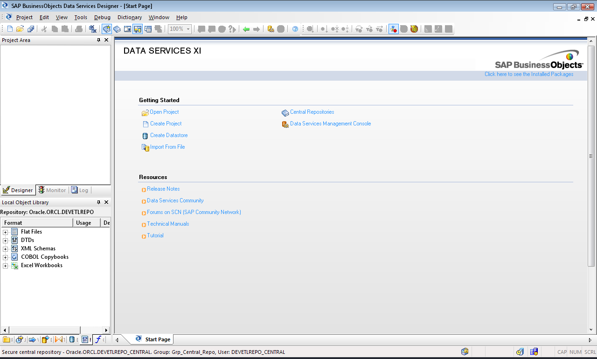Open the Technical Manuals link

coord(168,224)
